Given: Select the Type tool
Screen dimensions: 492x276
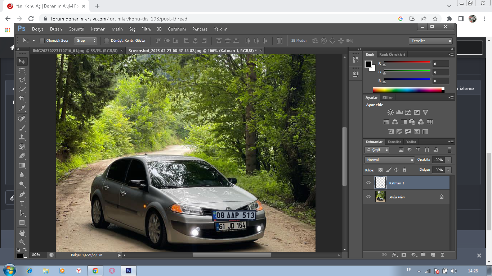Looking at the screenshot, I should point(22,204).
